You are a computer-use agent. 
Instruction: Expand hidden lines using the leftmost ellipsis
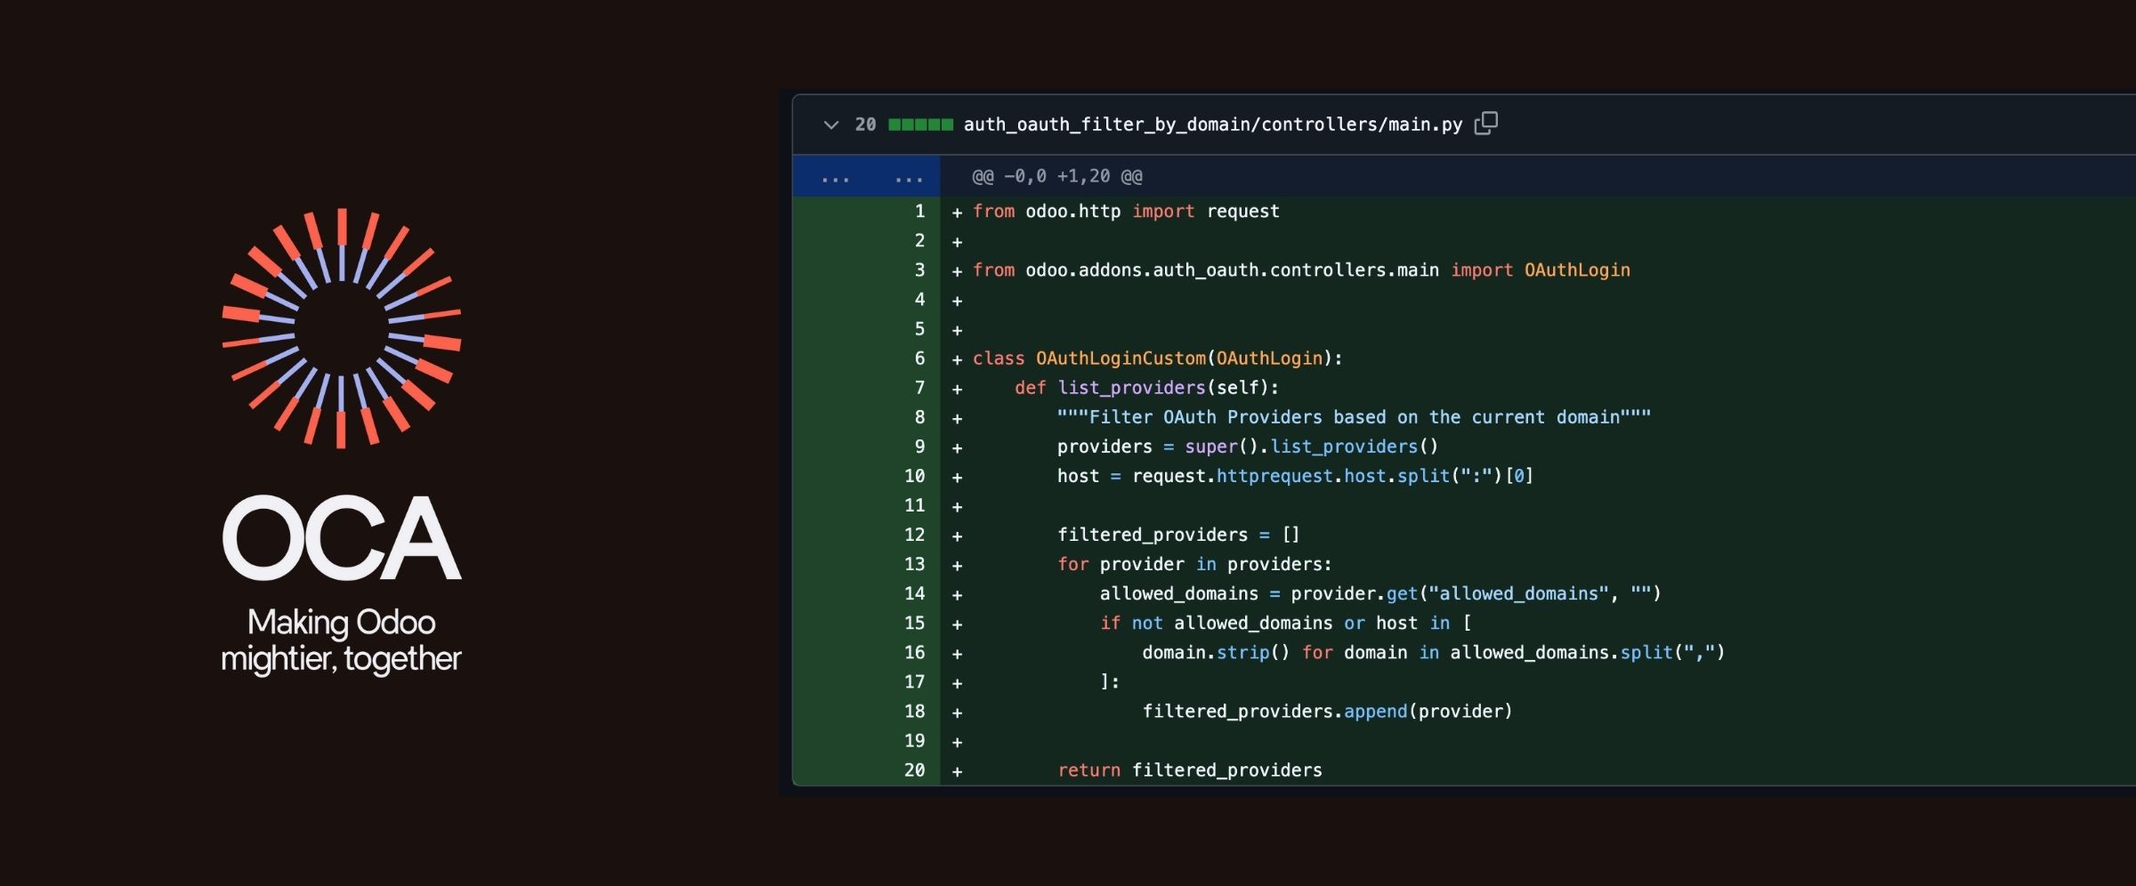(835, 180)
